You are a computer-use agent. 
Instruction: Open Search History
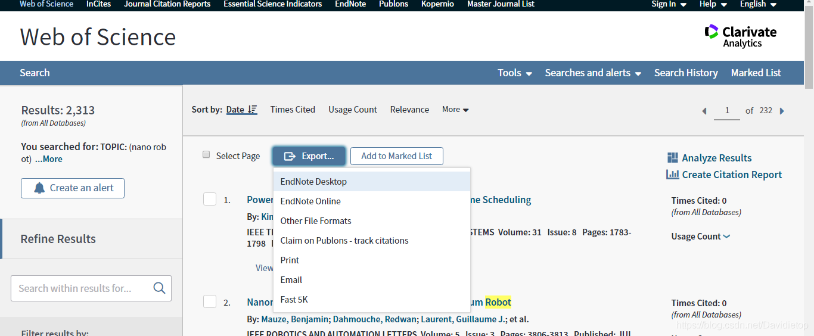click(686, 73)
